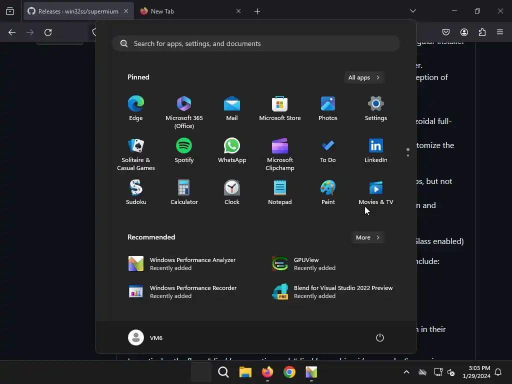Viewport: 512px width, 384px height.
Task: Open Firefox View button
Action: click(10, 11)
